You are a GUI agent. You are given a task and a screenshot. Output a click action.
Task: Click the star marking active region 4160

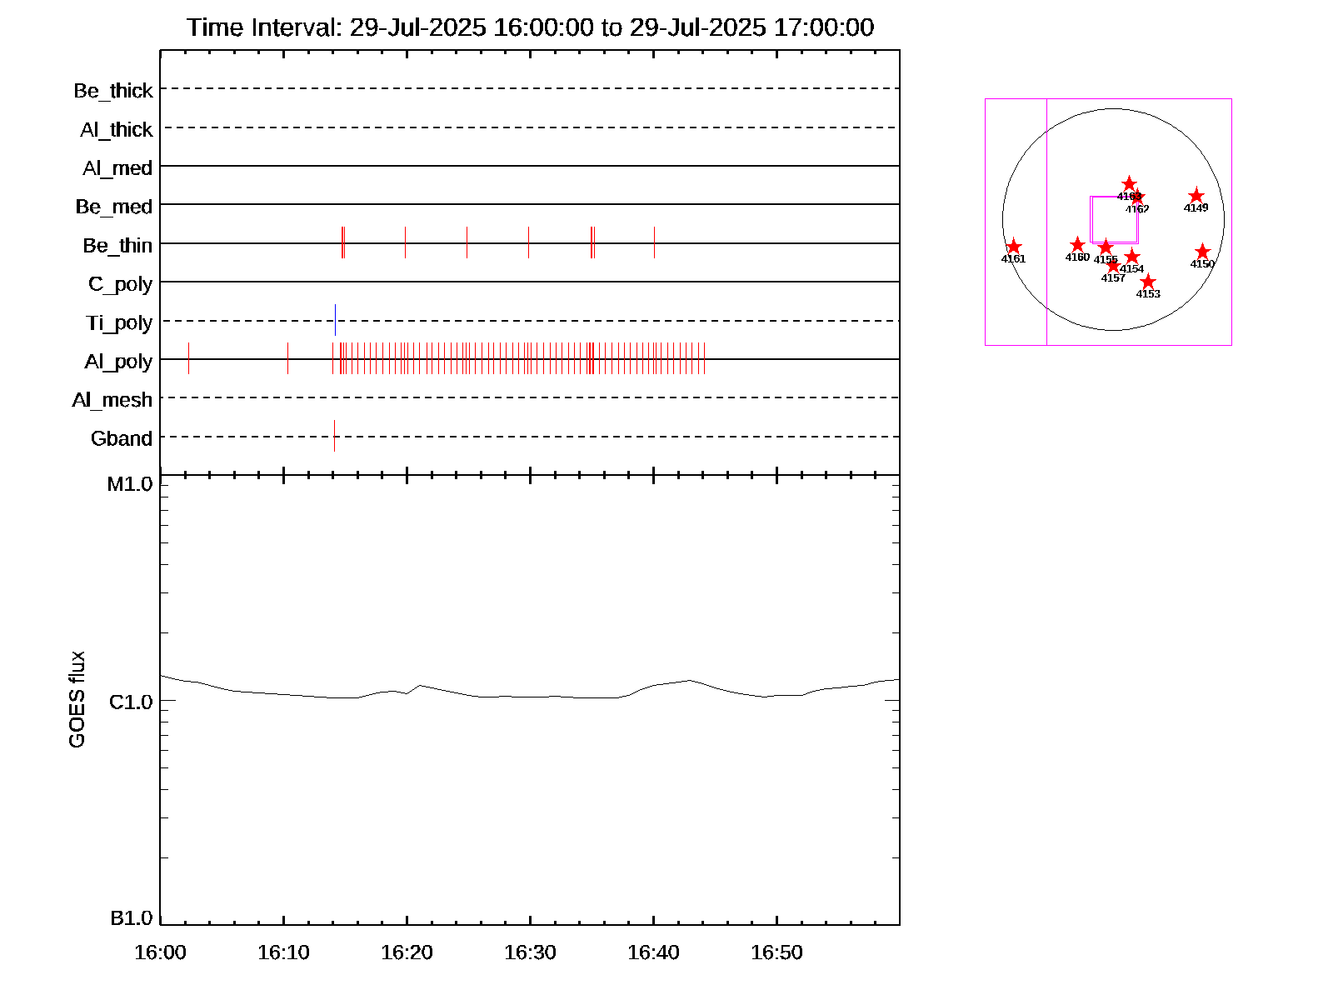point(1077,245)
